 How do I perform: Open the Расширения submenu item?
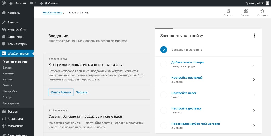[11, 103]
